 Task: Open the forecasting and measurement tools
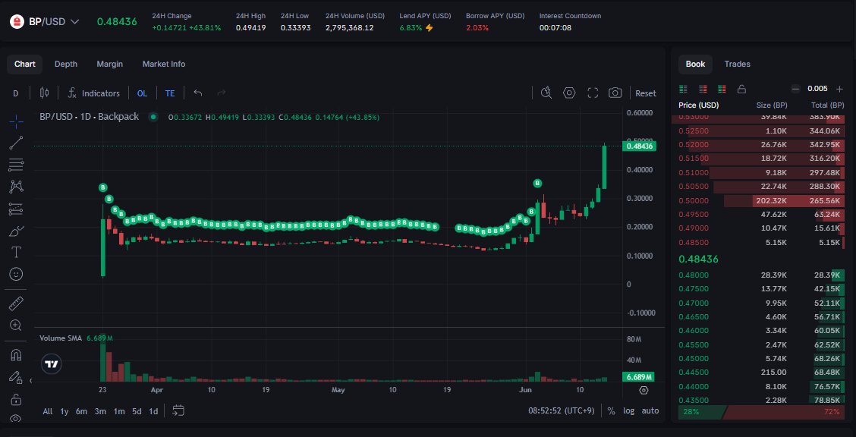17,209
